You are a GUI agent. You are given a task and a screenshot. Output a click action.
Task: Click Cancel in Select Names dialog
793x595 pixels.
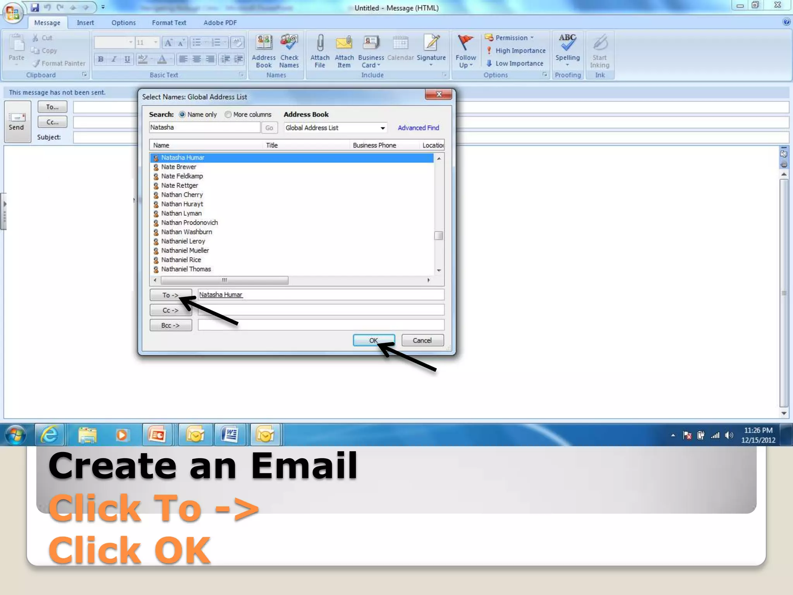pos(422,340)
